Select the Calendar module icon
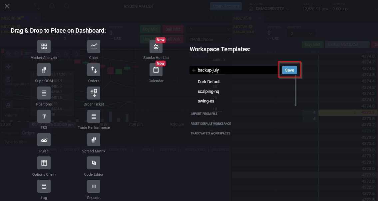This screenshot has width=378, height=201. click(156, 70)
